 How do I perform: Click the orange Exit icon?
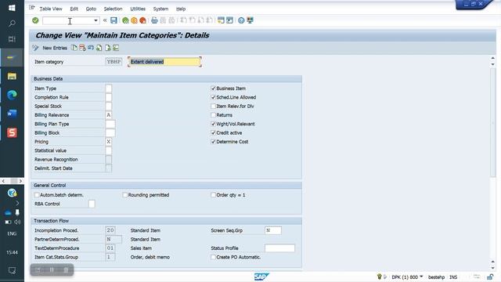134,20
